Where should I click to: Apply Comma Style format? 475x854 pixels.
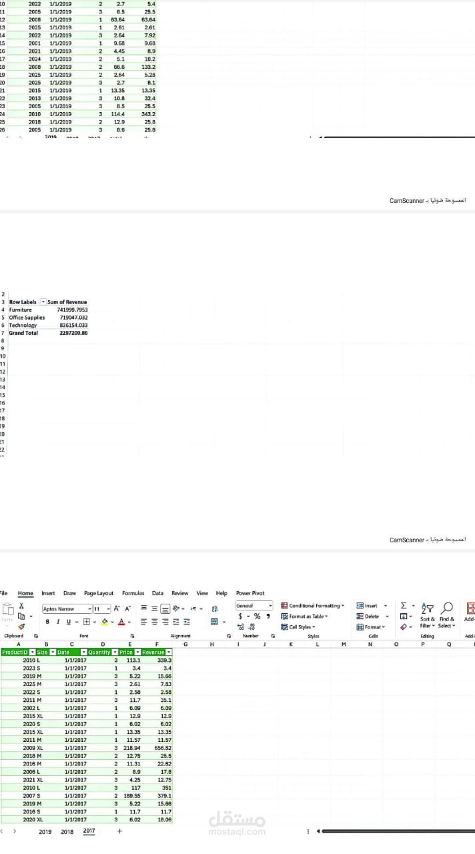[268, 616]
